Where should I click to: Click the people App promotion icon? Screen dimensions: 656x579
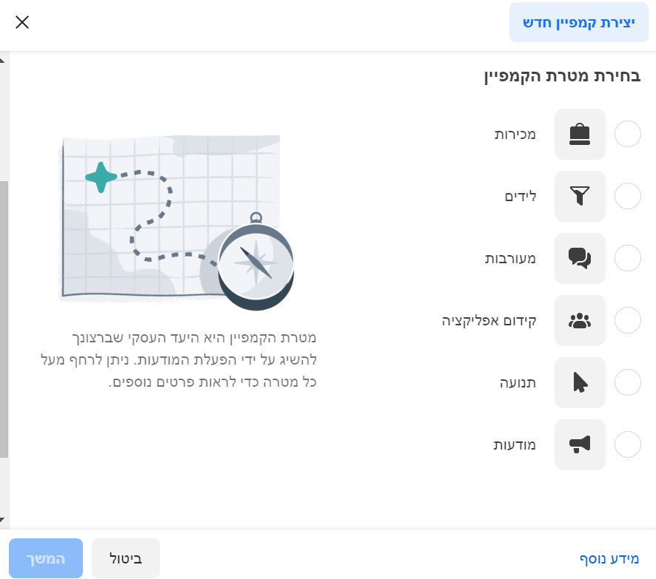(x=580, y=321)
